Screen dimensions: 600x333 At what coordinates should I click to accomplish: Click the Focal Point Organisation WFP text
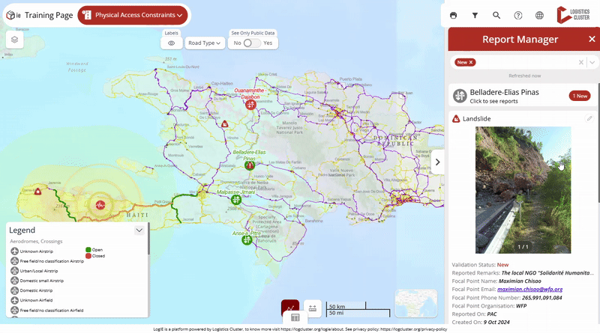click(x=489, y=306)
